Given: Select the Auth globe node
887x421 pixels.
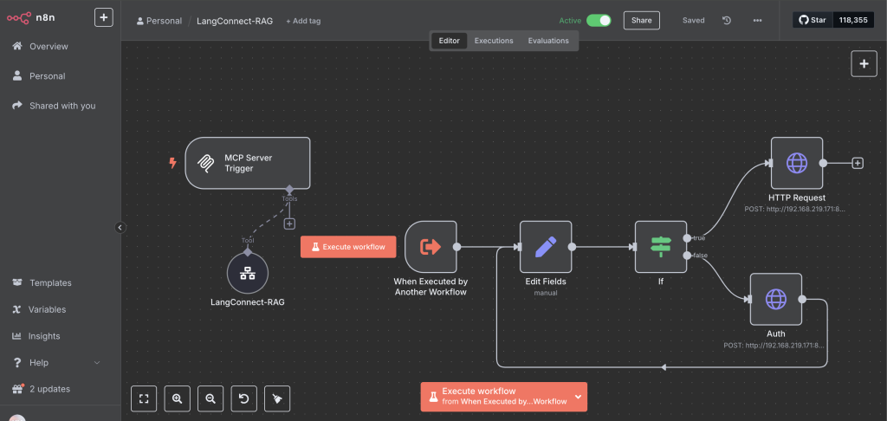Looking at the screenshot, I should (776, 300).
